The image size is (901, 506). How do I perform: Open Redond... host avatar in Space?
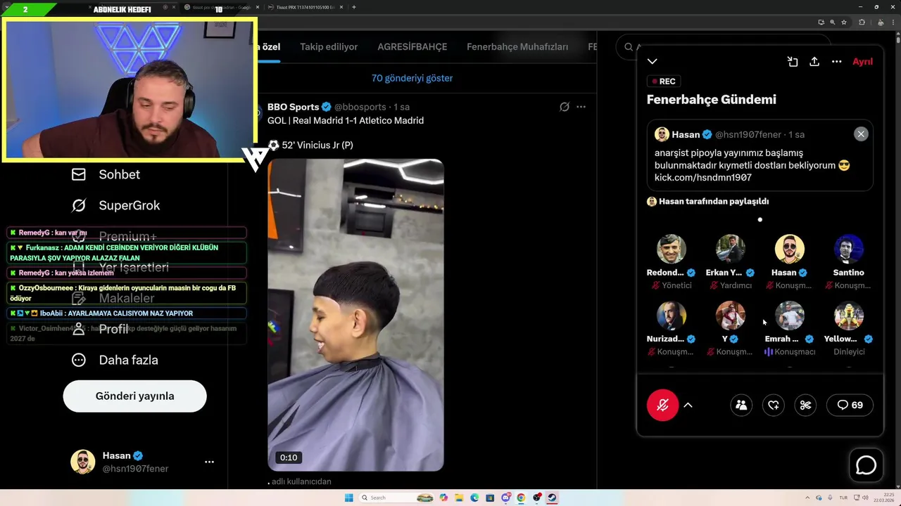point(672,249)
